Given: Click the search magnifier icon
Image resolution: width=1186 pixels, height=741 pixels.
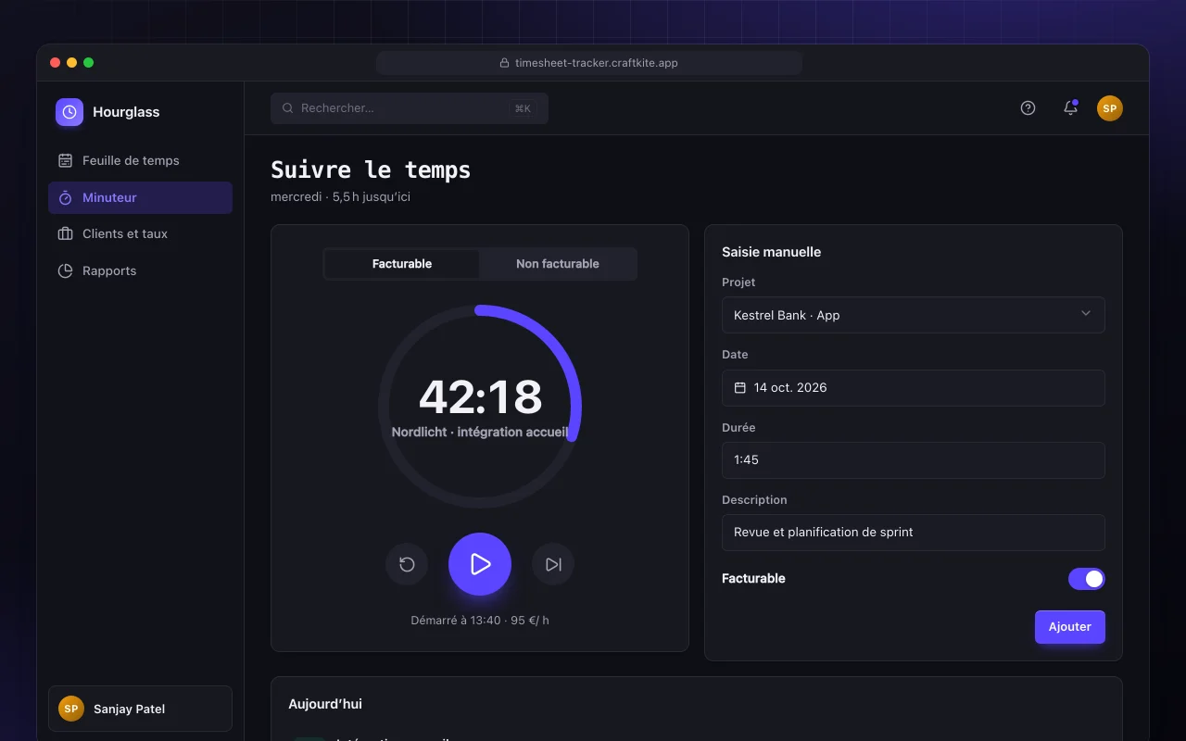Looking at the screenshot, I should click(x=288, y=108).
